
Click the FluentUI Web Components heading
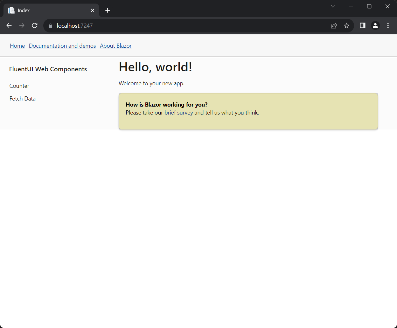click(48, 69)
